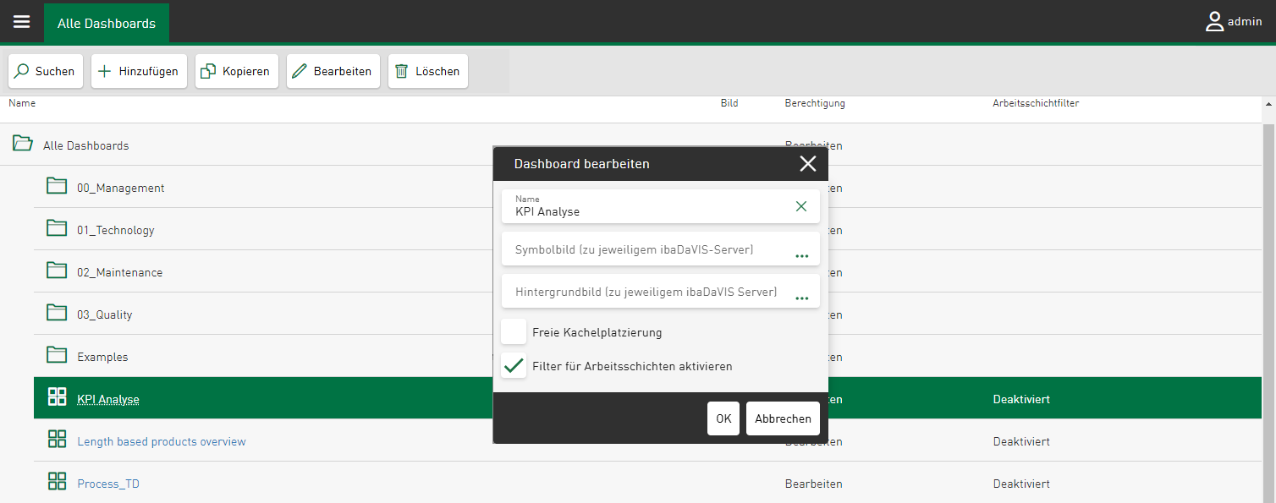Open Length based products overview link
Image resolution: width=1276 pixels, height=503 pixels.
point(162,441)
